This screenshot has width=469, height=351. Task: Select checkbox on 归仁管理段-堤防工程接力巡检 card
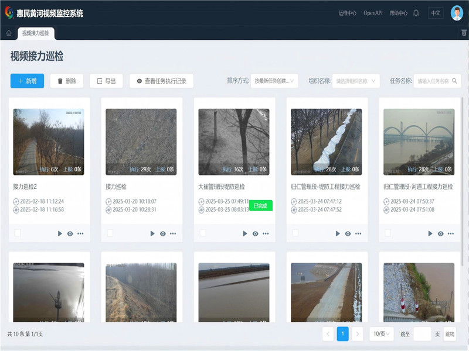pos(295,233)
